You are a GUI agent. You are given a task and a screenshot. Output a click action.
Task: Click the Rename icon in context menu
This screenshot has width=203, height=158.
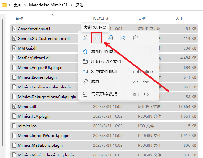(x=110, y=38)
